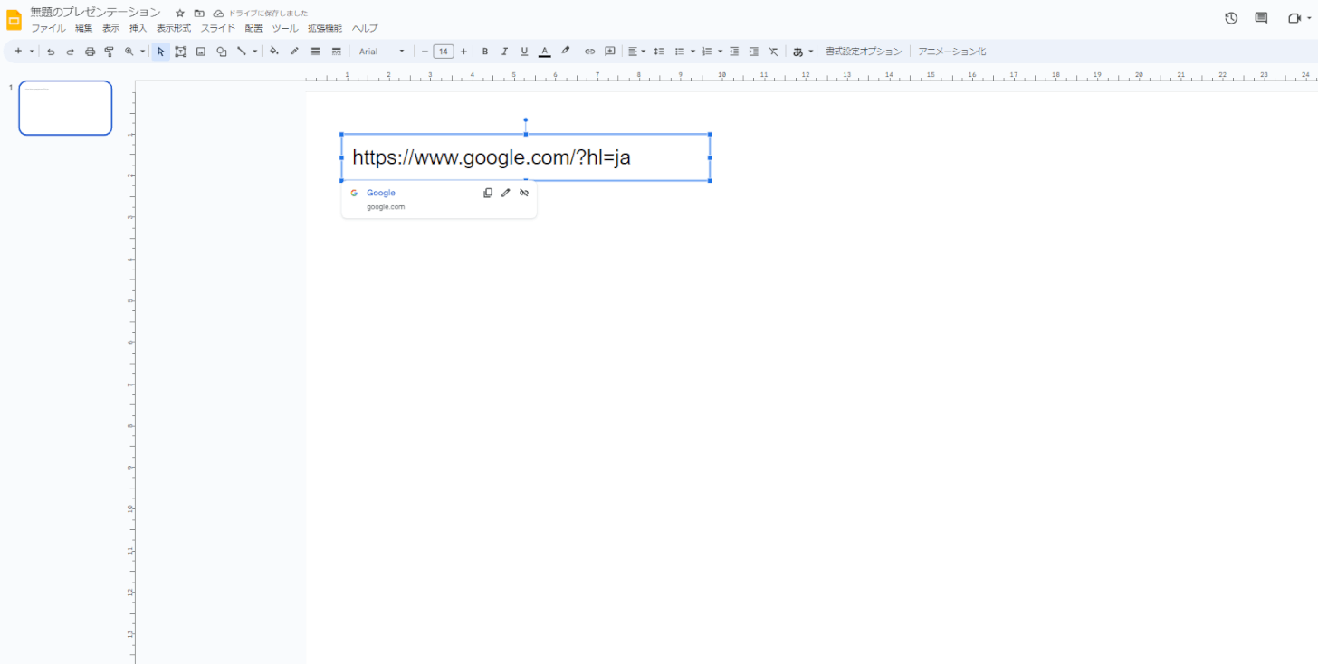Open the Google link in preview card
This screenshot has width=1318, height=664.
tap(381, 193)
